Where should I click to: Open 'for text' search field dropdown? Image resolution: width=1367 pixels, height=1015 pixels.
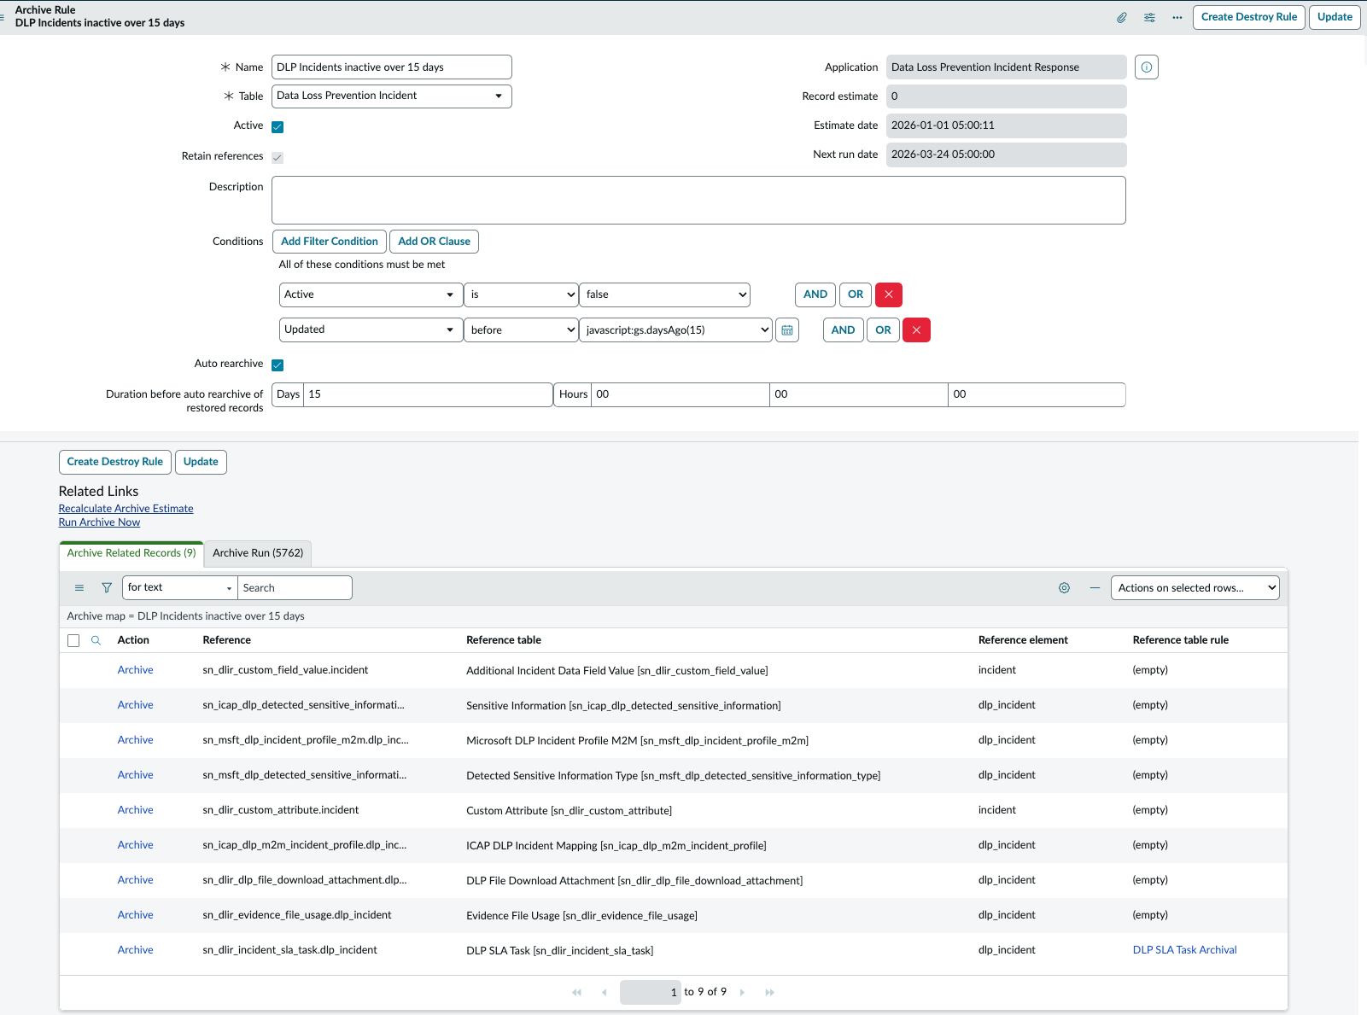tap(180, 588)
